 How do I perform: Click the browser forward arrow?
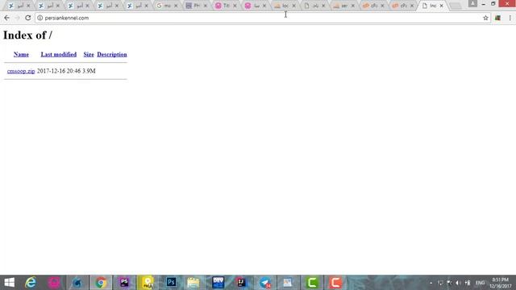tap(17, 18)
